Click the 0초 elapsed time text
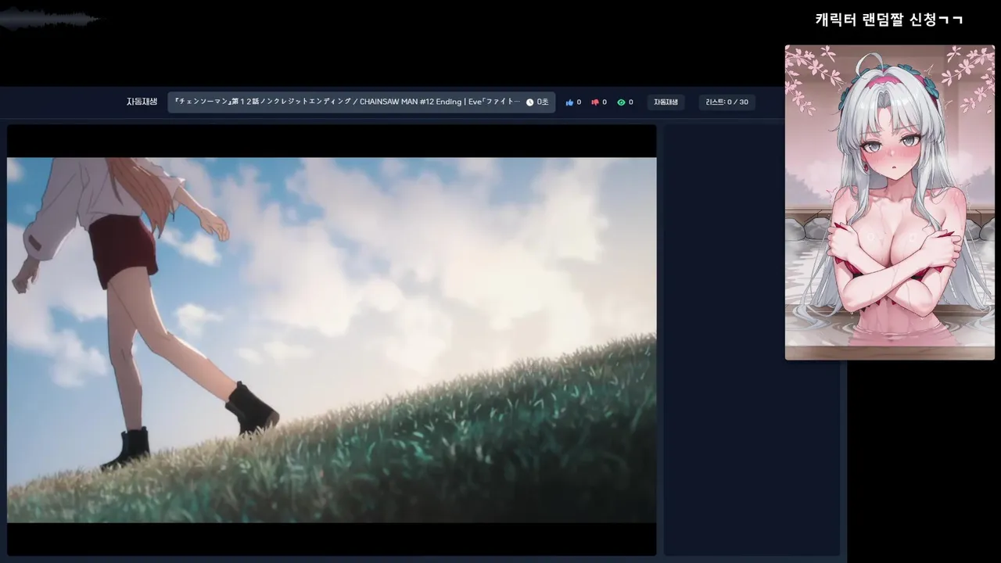Screen dimensions: 1001x563 click(543, 102)
